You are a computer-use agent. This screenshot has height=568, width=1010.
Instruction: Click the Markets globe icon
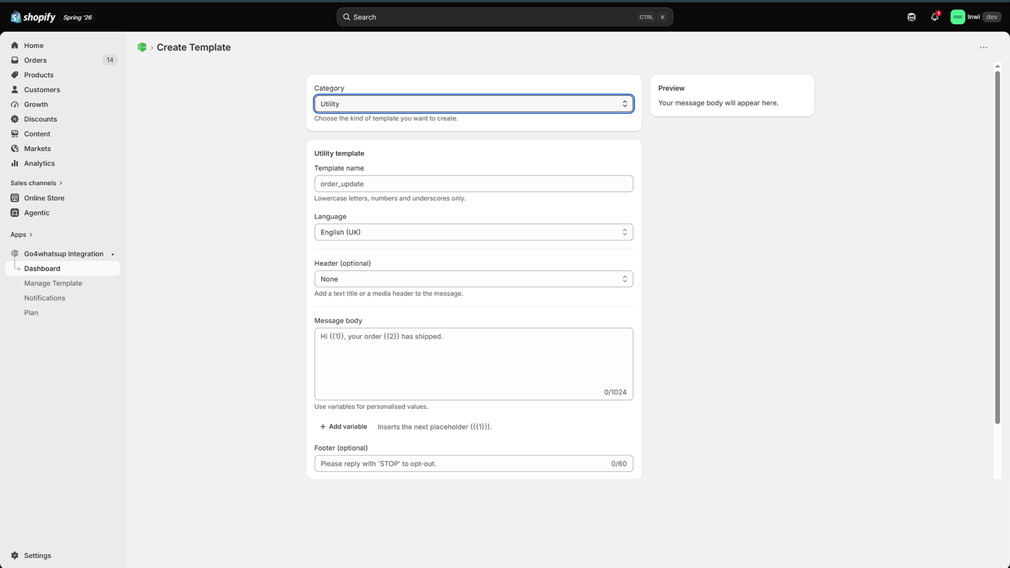pyautogui.click(x=15, y=148)
